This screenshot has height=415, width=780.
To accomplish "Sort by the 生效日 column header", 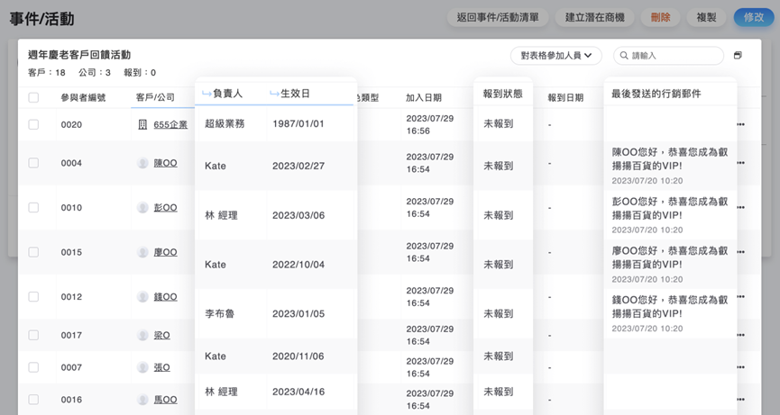I will 295,94.
